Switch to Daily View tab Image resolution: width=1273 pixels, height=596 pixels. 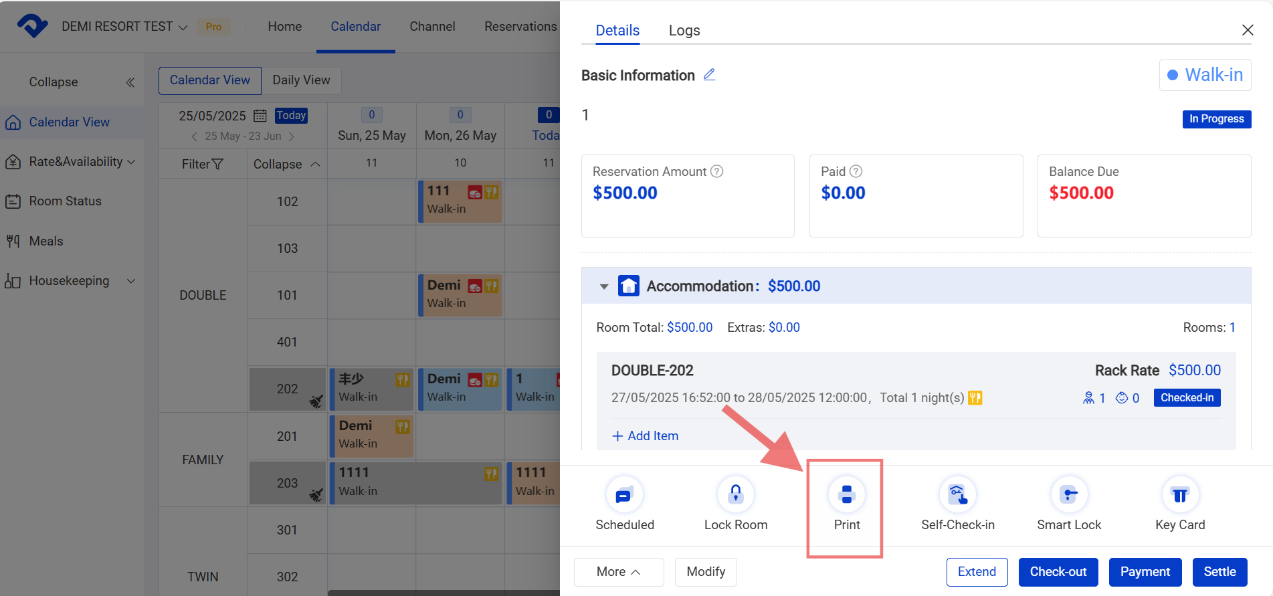pos(301,80)
